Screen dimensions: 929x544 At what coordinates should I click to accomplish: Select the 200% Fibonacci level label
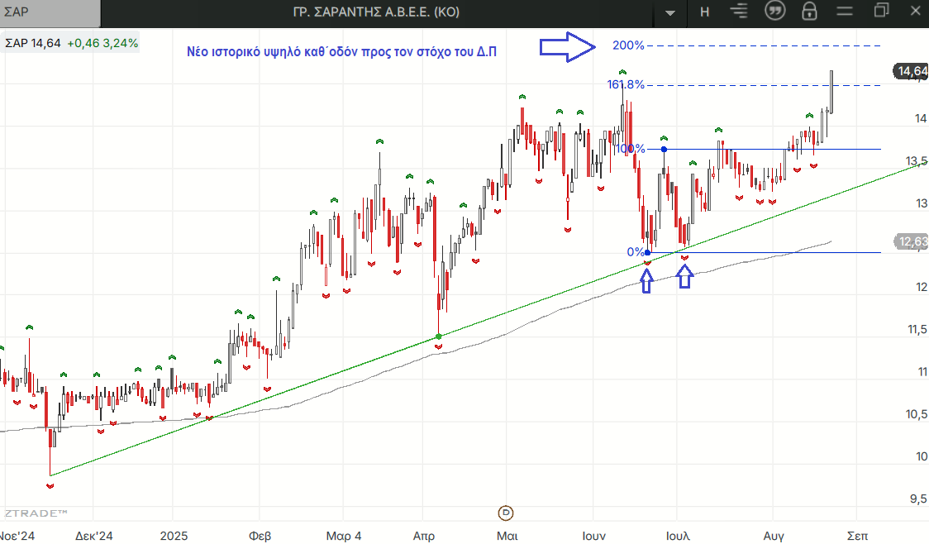pyautogui.click(x=628, y=45)
